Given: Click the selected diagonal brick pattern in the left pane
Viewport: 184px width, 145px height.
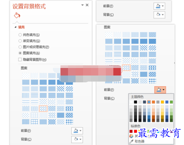Looking at the screenshot, I should [43, 108].
